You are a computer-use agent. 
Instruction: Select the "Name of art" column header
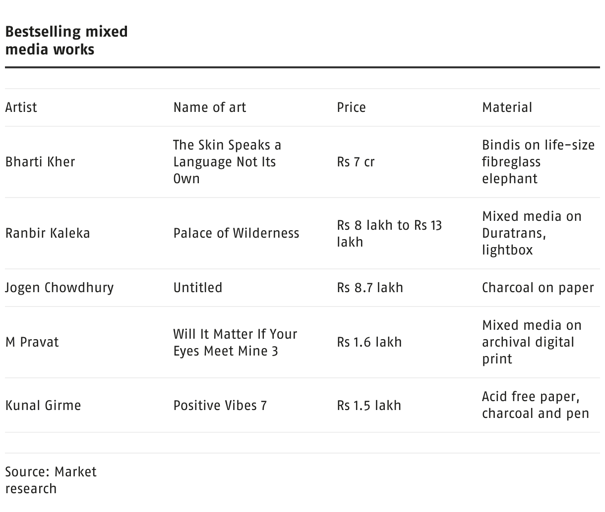click(x=209, y=107)
